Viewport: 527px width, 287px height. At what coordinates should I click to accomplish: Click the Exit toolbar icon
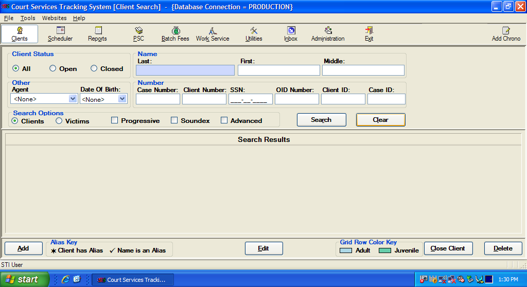(x=369, y=34)
